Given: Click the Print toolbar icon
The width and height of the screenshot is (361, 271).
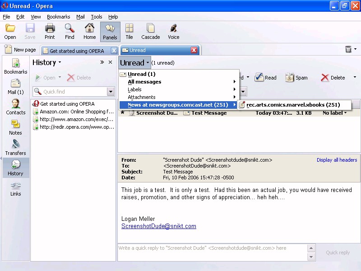Looking at the screenshot, I should tap(50, 32).
